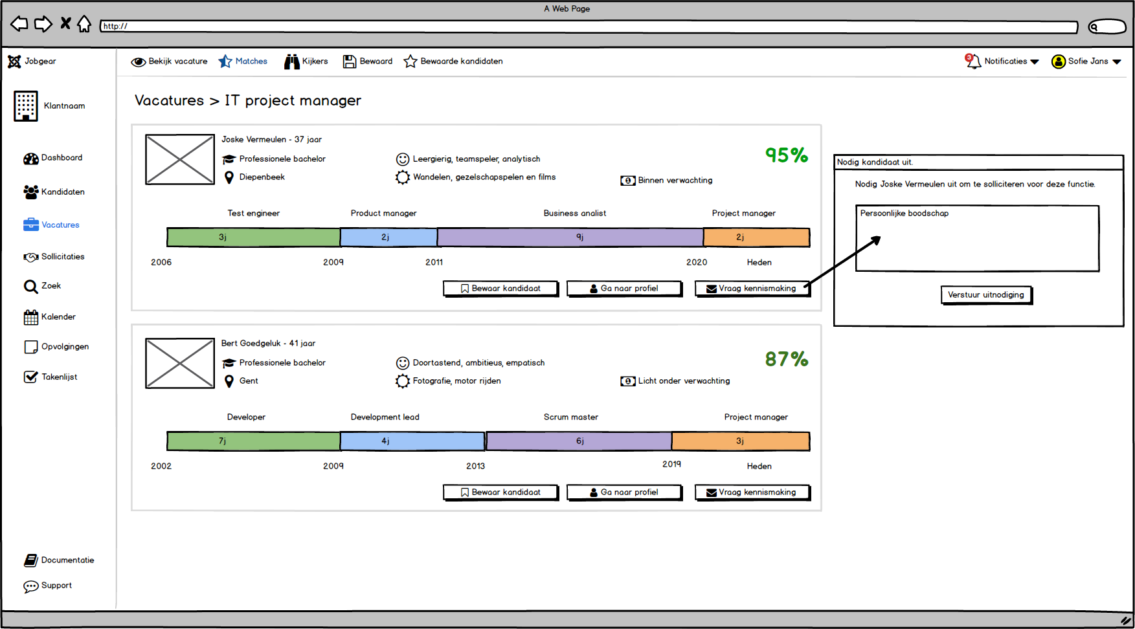Screen dimensions: 1135x629
Task: Click the browser stop X icon
Action: point(65,24)
